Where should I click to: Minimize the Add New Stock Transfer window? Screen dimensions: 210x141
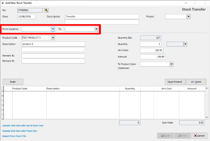click(186, 3)
